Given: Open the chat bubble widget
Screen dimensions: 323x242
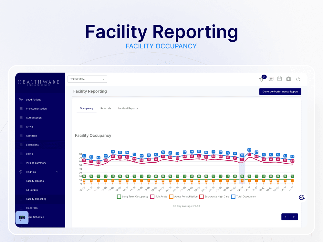Looking at the screenshot, I should click(22, 217).
